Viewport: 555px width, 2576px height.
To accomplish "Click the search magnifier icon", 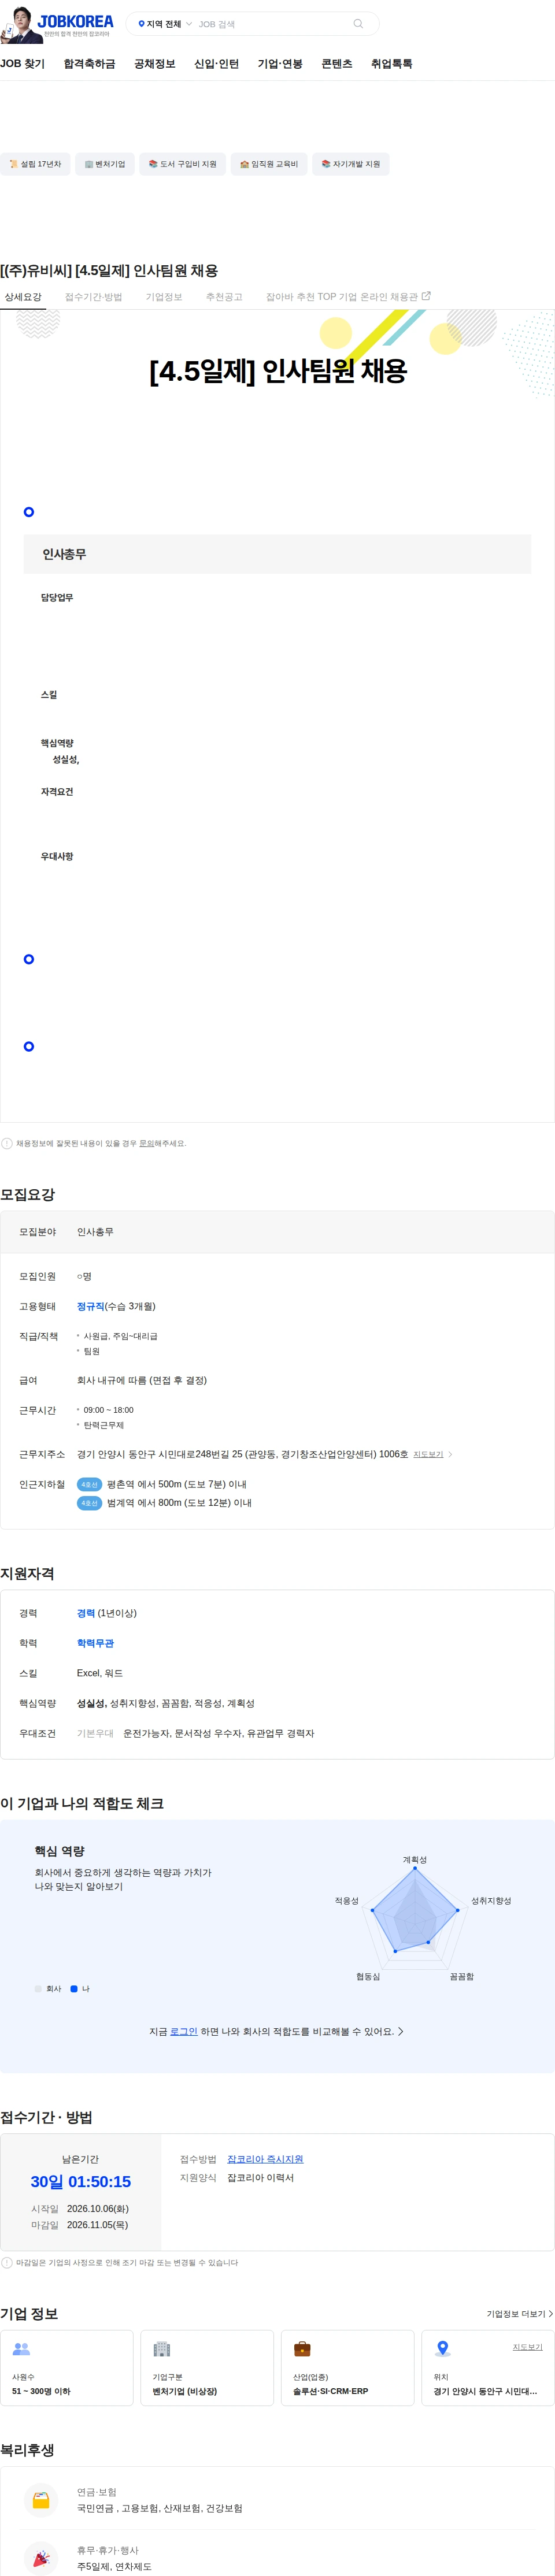I will click(x=358, y=24).
